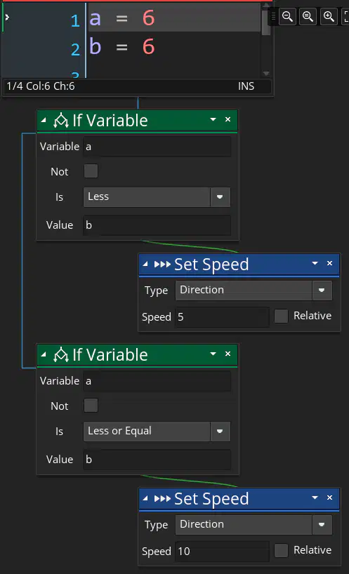Viewport: 349px width, 574px height.
Task: Remove the lower Set Speed action
Action: [329, 498]
